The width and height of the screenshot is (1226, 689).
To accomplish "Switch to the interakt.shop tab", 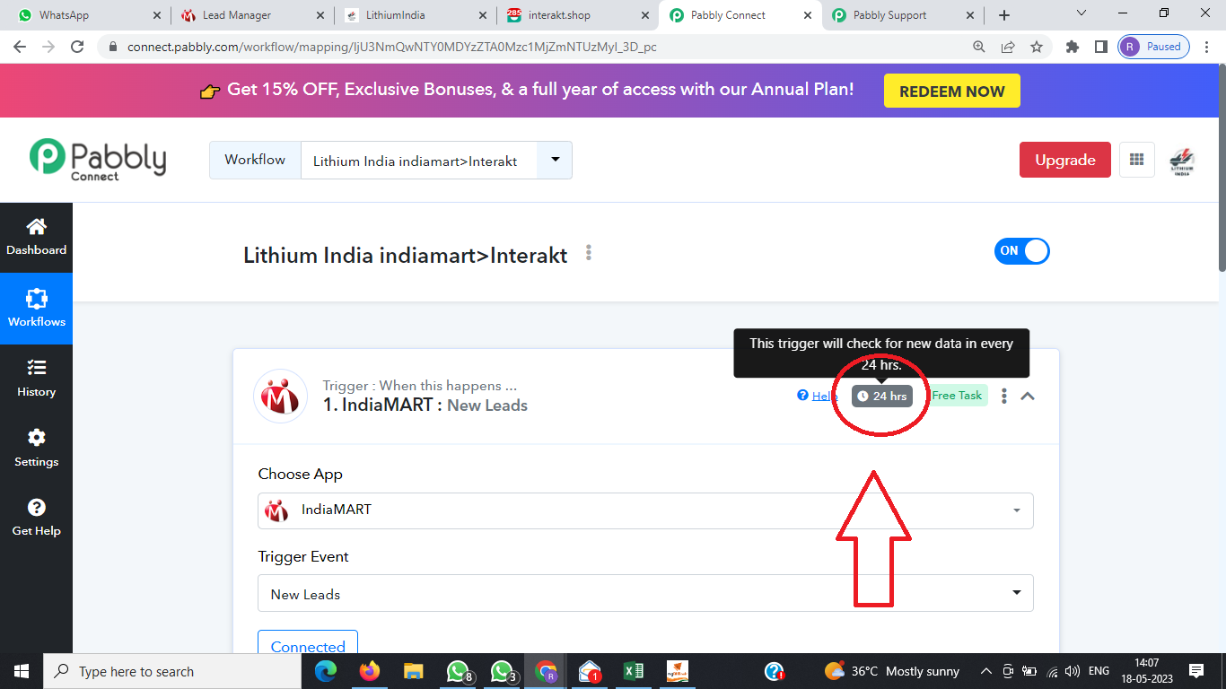I will click(578, 15).
